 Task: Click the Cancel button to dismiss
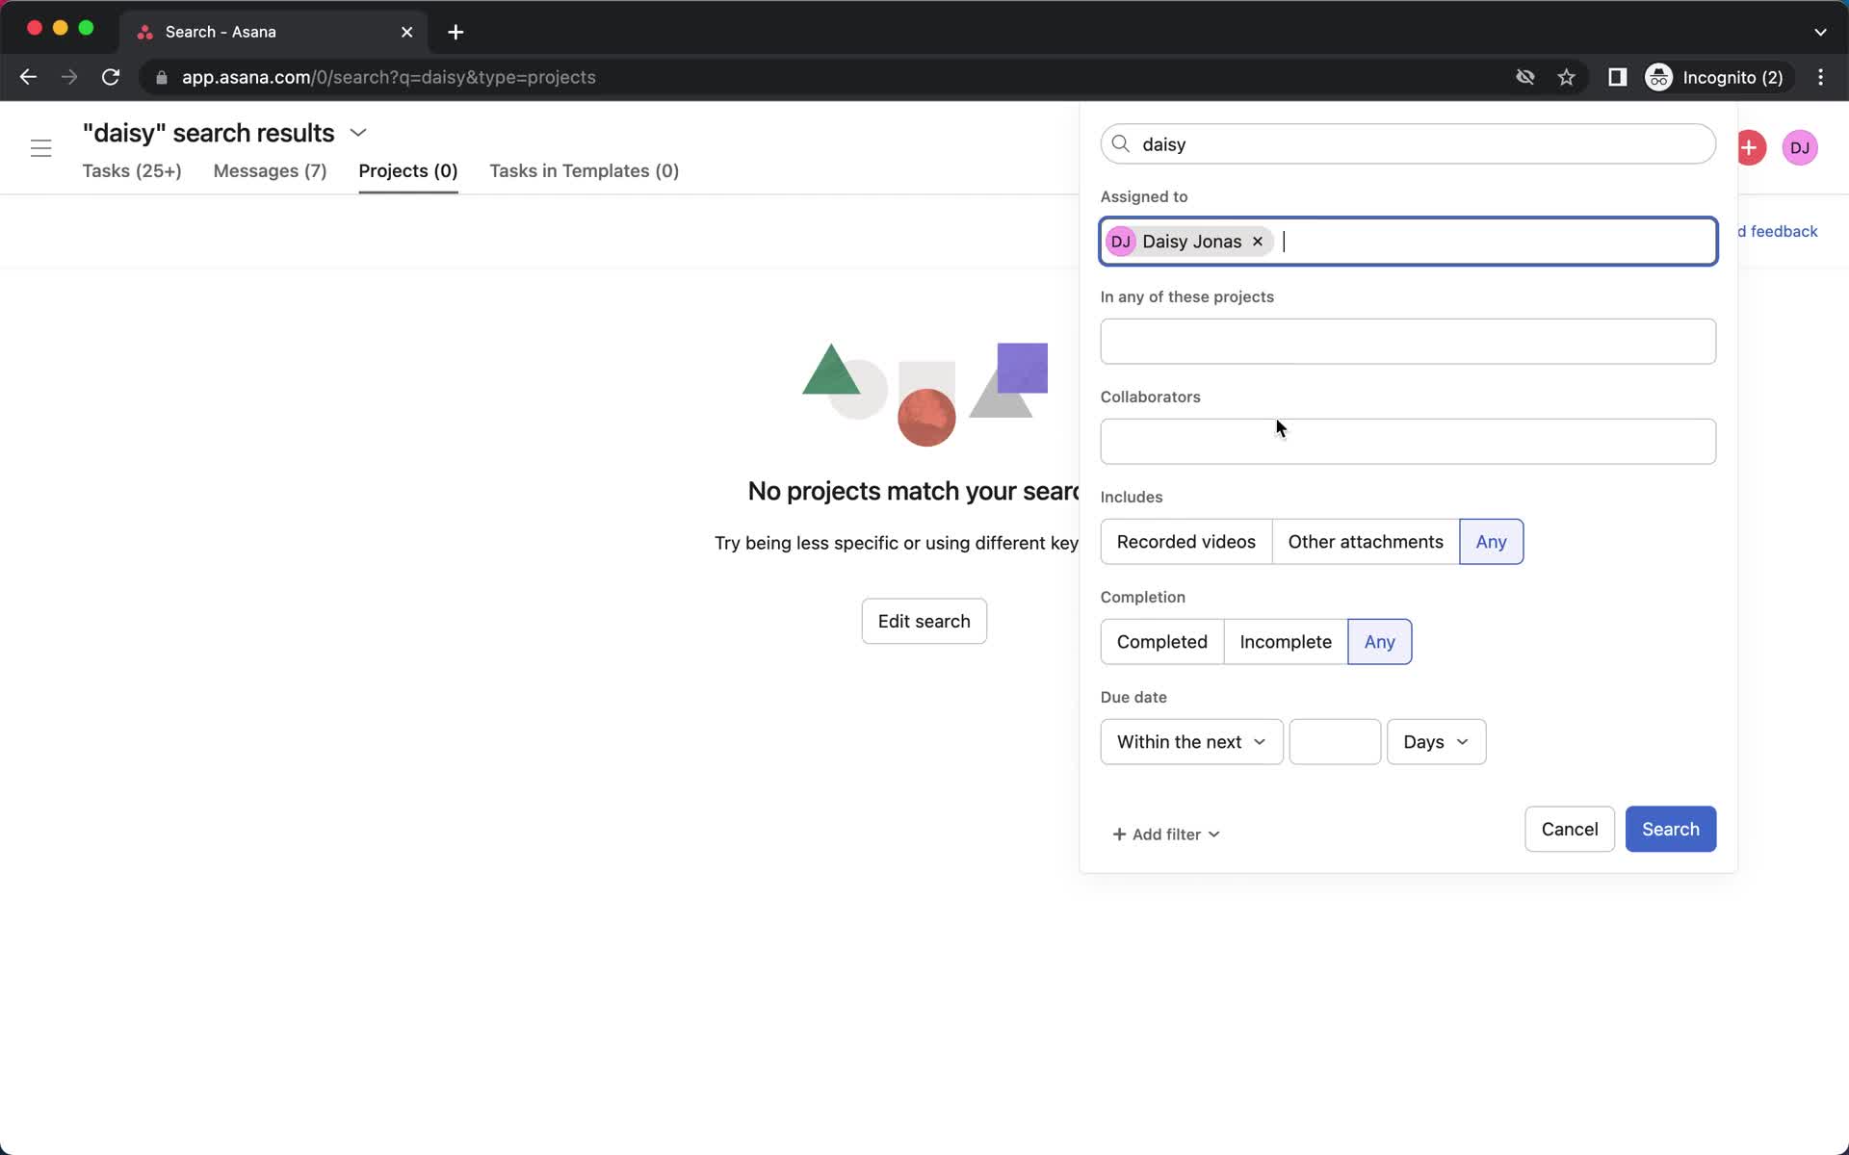click(1570, 829)
